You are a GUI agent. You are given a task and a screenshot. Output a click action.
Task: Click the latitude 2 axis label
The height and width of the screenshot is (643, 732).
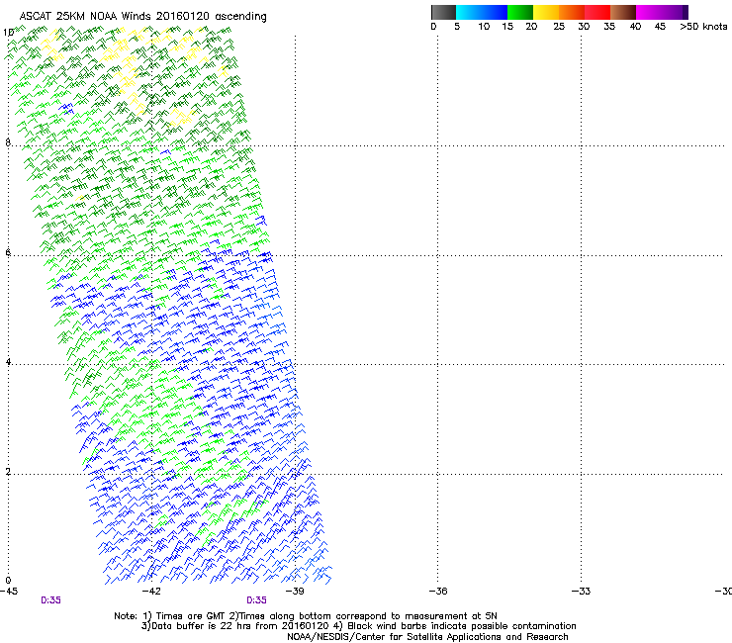pyautogui.click(x=8, y=472)
